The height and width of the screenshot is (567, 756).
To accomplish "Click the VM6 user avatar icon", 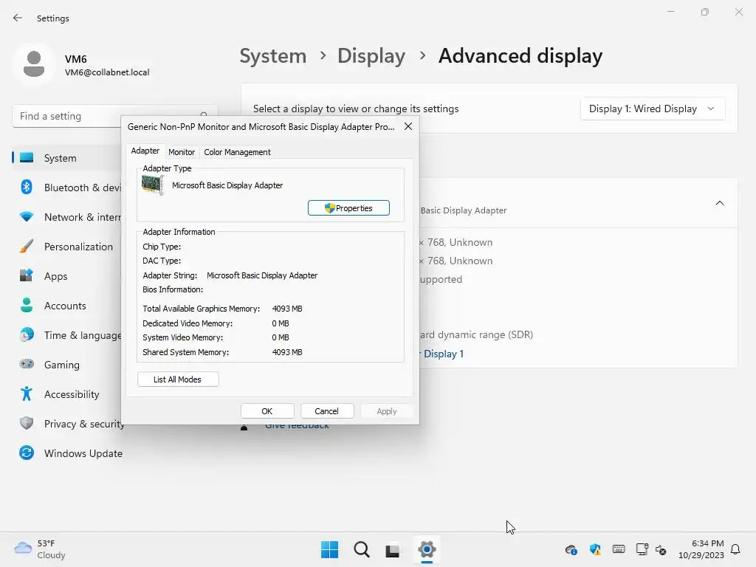I will click(x=34, y=64).
